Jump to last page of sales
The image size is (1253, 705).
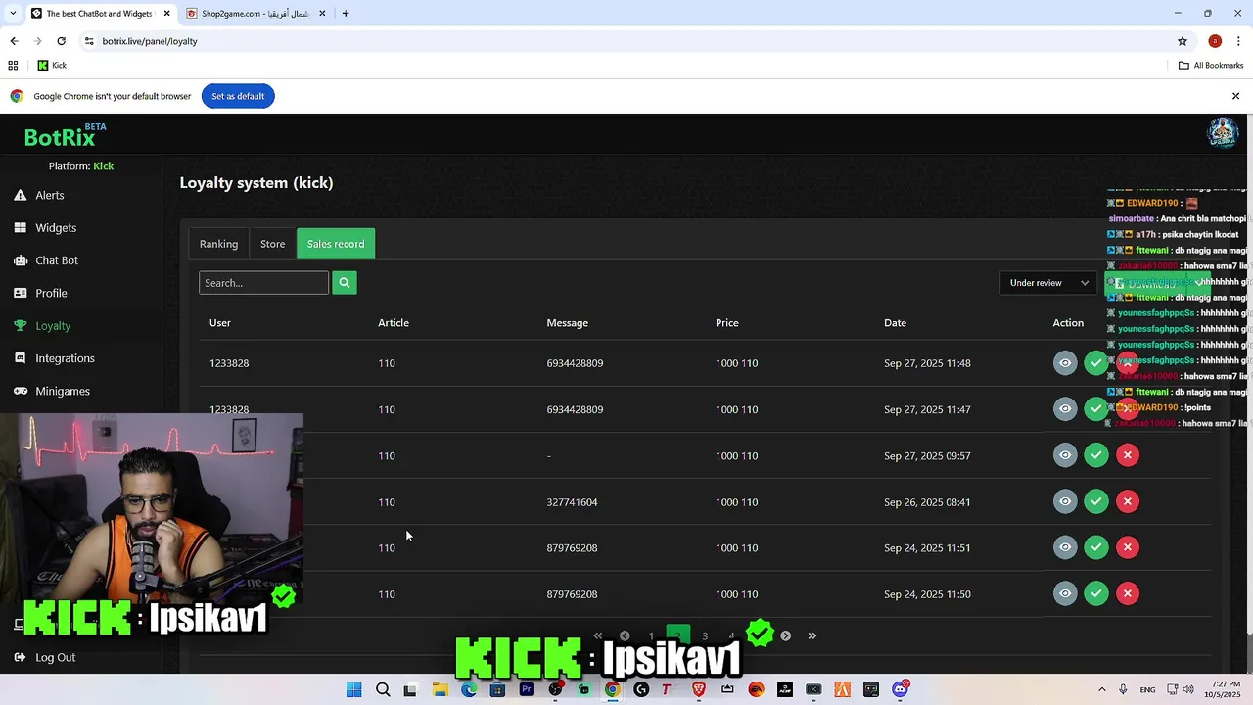pyautogui.click(x=812, y=635)
